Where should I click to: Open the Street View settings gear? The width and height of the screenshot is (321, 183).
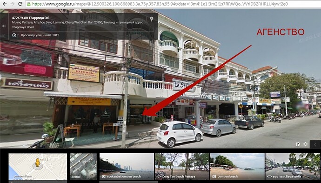click(x=306, y=144)
